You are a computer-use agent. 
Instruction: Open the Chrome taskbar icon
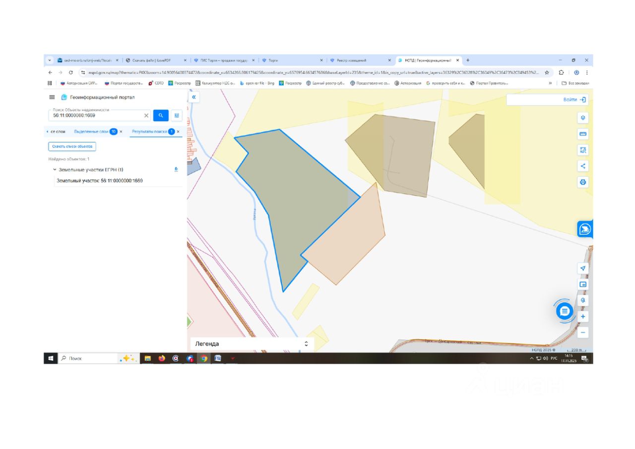[x=203, y=358]
